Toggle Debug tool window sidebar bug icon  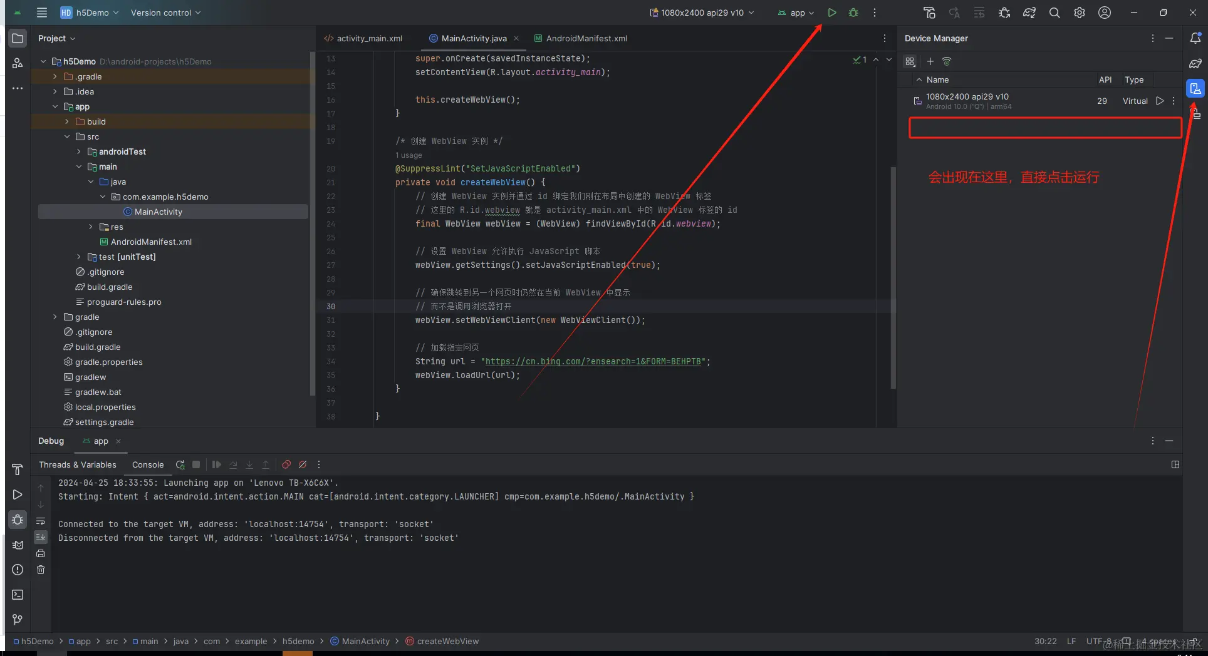pyautogui.click(x=18, y=520)
